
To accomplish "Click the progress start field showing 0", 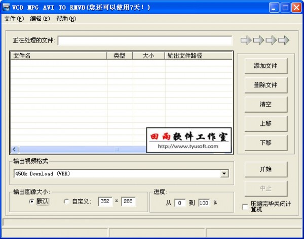I will (x=180, y=203).
